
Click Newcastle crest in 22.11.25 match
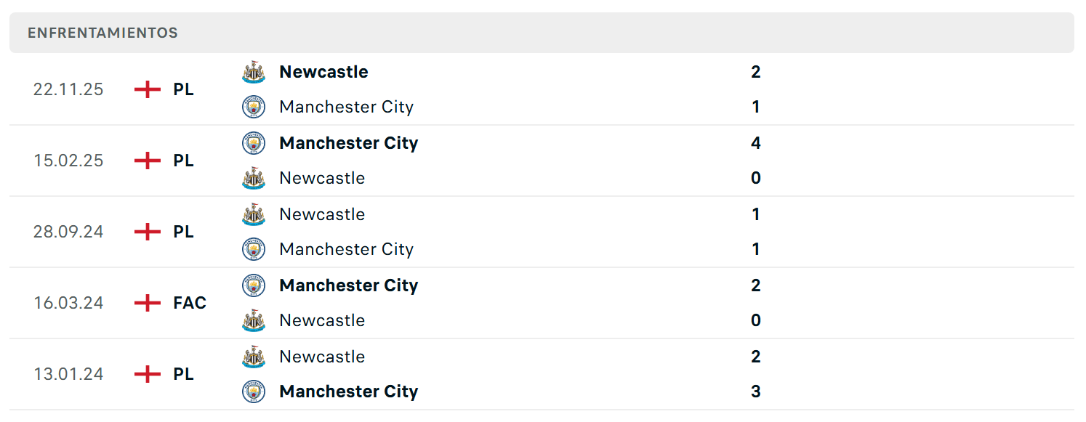click(x=254, y=71)
